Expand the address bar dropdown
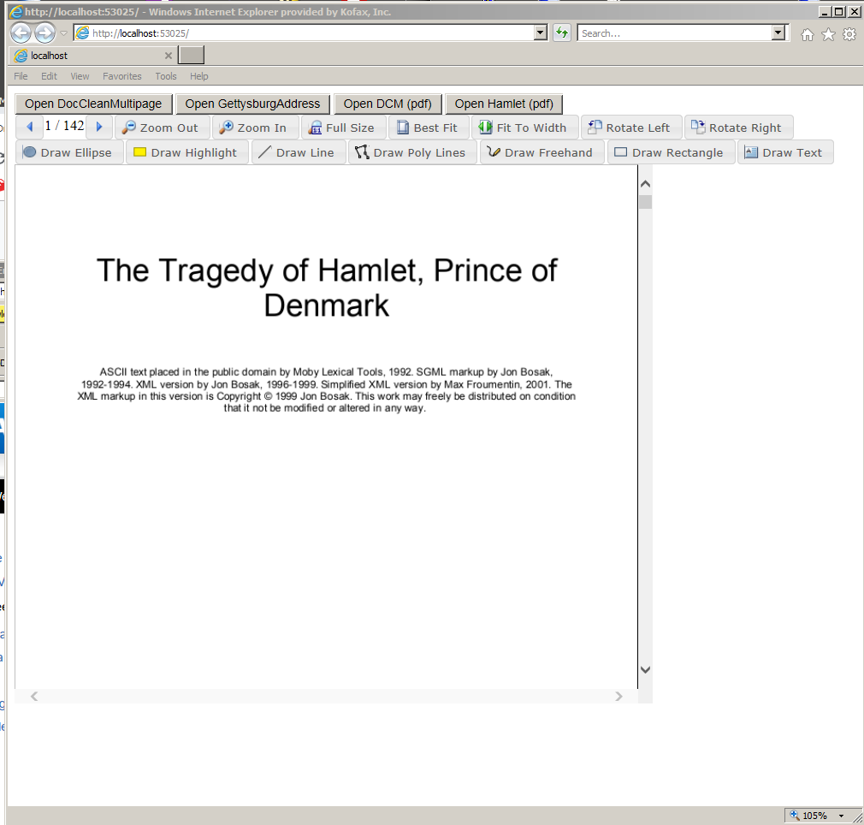 [540, 33]
